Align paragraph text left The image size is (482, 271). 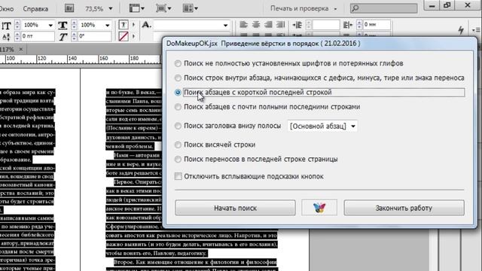(x=244, y=25)
